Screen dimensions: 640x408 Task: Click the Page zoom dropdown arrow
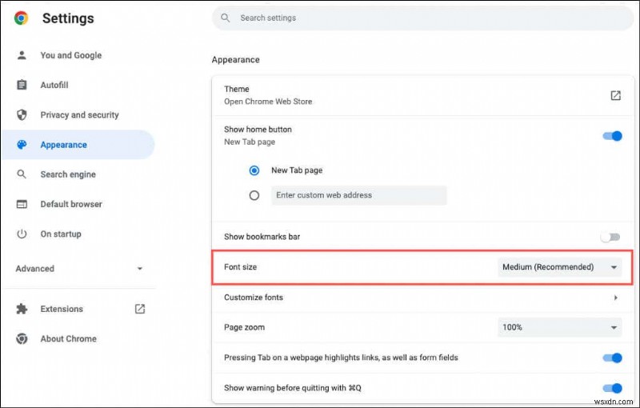pyautogui.click(x=614, y=328)
